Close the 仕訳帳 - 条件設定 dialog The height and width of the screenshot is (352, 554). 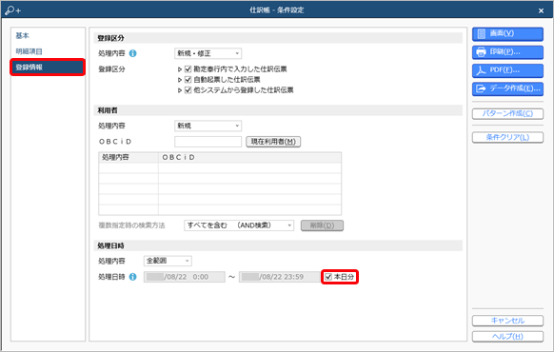(541, 10)
